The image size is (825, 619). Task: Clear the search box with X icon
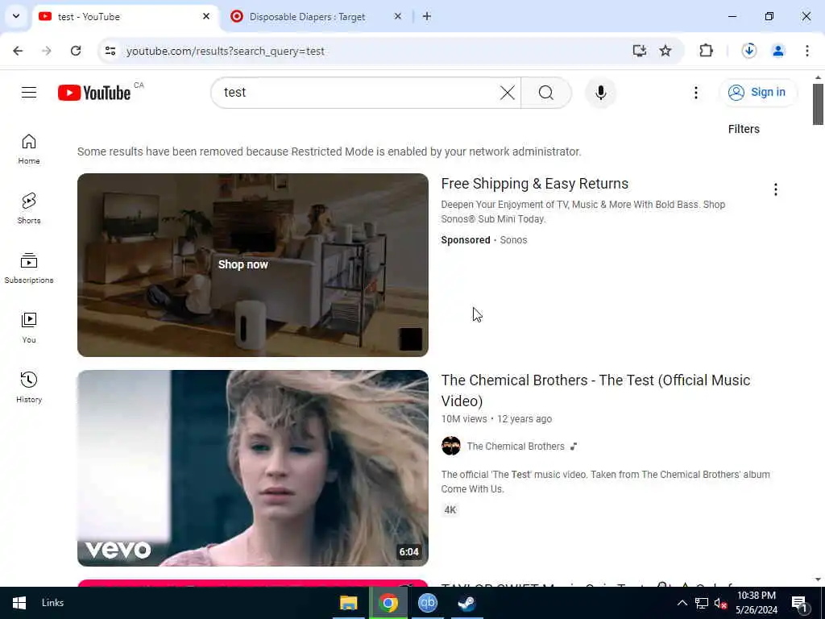pyautogui.click(x=508, y=93)
